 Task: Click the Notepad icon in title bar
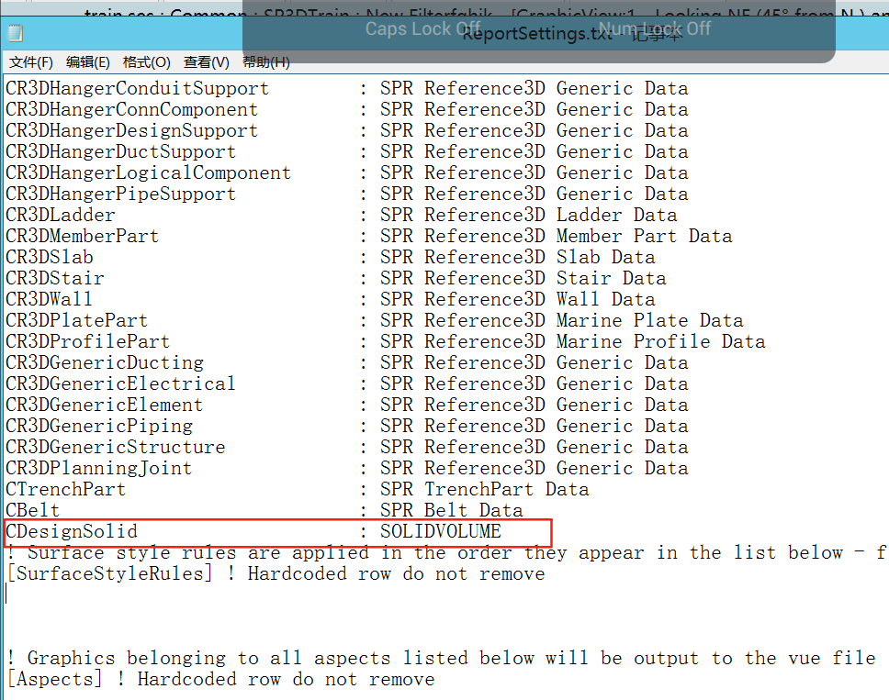point(16,34)
